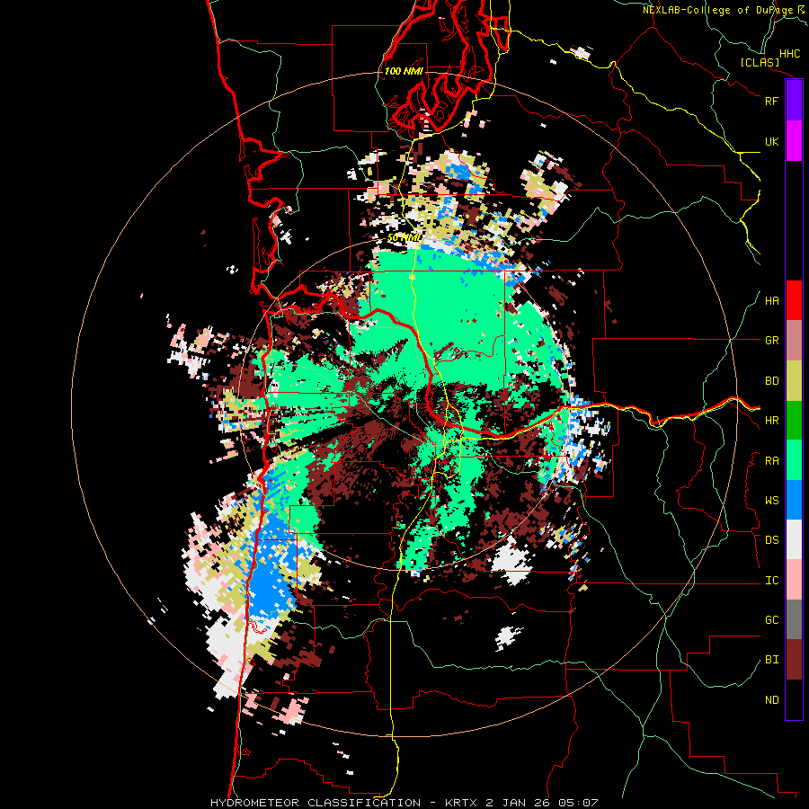Click the DS white legend swatch
The height and width of the screenshot is (809, 809).
point(794,539)
